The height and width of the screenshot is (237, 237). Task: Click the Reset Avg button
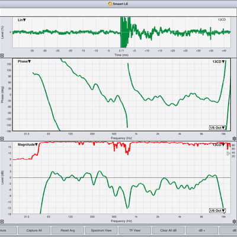[68, 230]
